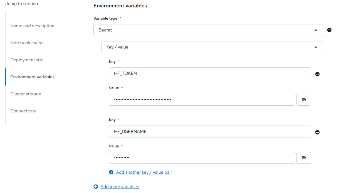The height and width of the screenshot is (193, 339).
Task: Show the HF_USERNAME hidden value
Action: click(304, 158)
